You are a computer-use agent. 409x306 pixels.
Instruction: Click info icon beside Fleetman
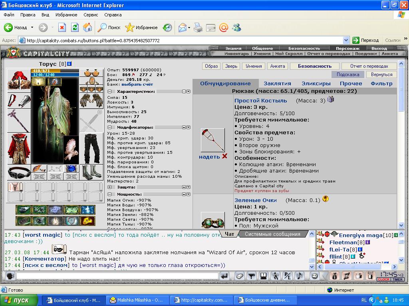tap(367, 242)
